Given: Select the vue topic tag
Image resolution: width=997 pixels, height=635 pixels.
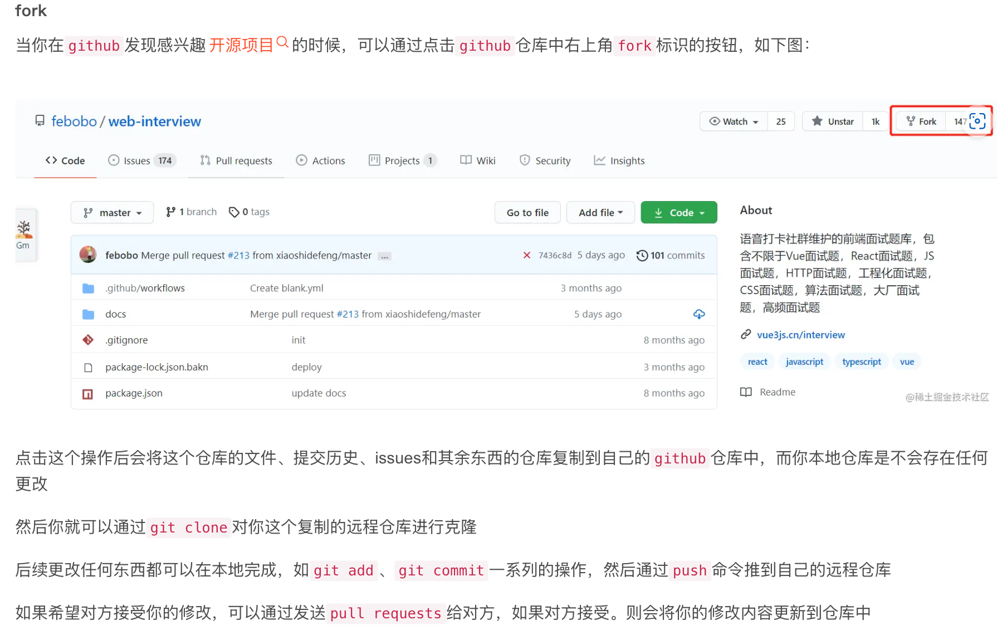Looking at the screenshot, I should pos(907,362).
